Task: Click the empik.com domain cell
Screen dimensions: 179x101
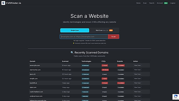Action: (34, 78)
